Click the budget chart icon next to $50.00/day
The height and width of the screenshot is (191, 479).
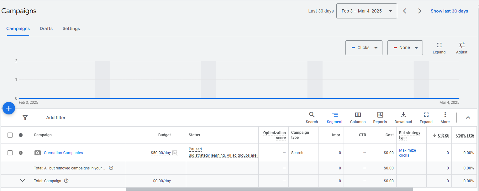point(175,153)
